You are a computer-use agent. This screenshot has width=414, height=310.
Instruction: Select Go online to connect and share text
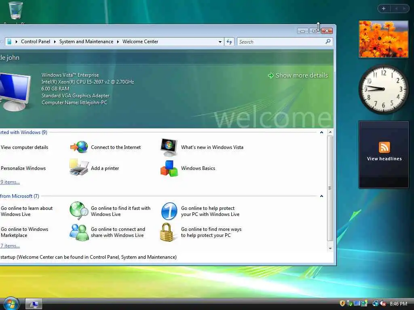coord(118,232)
